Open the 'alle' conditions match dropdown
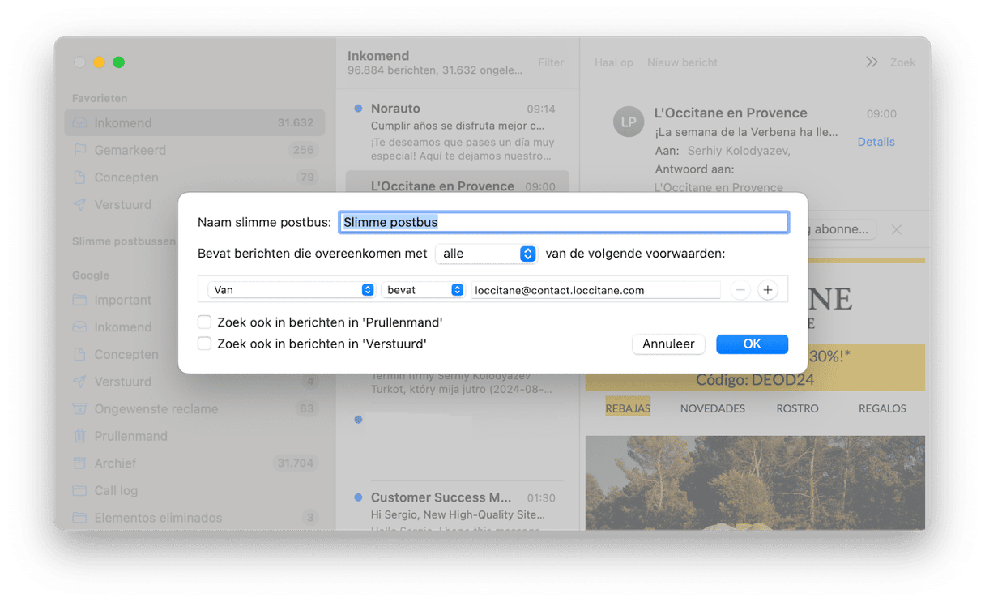The image size is (985, 602). tap(486, 254)
